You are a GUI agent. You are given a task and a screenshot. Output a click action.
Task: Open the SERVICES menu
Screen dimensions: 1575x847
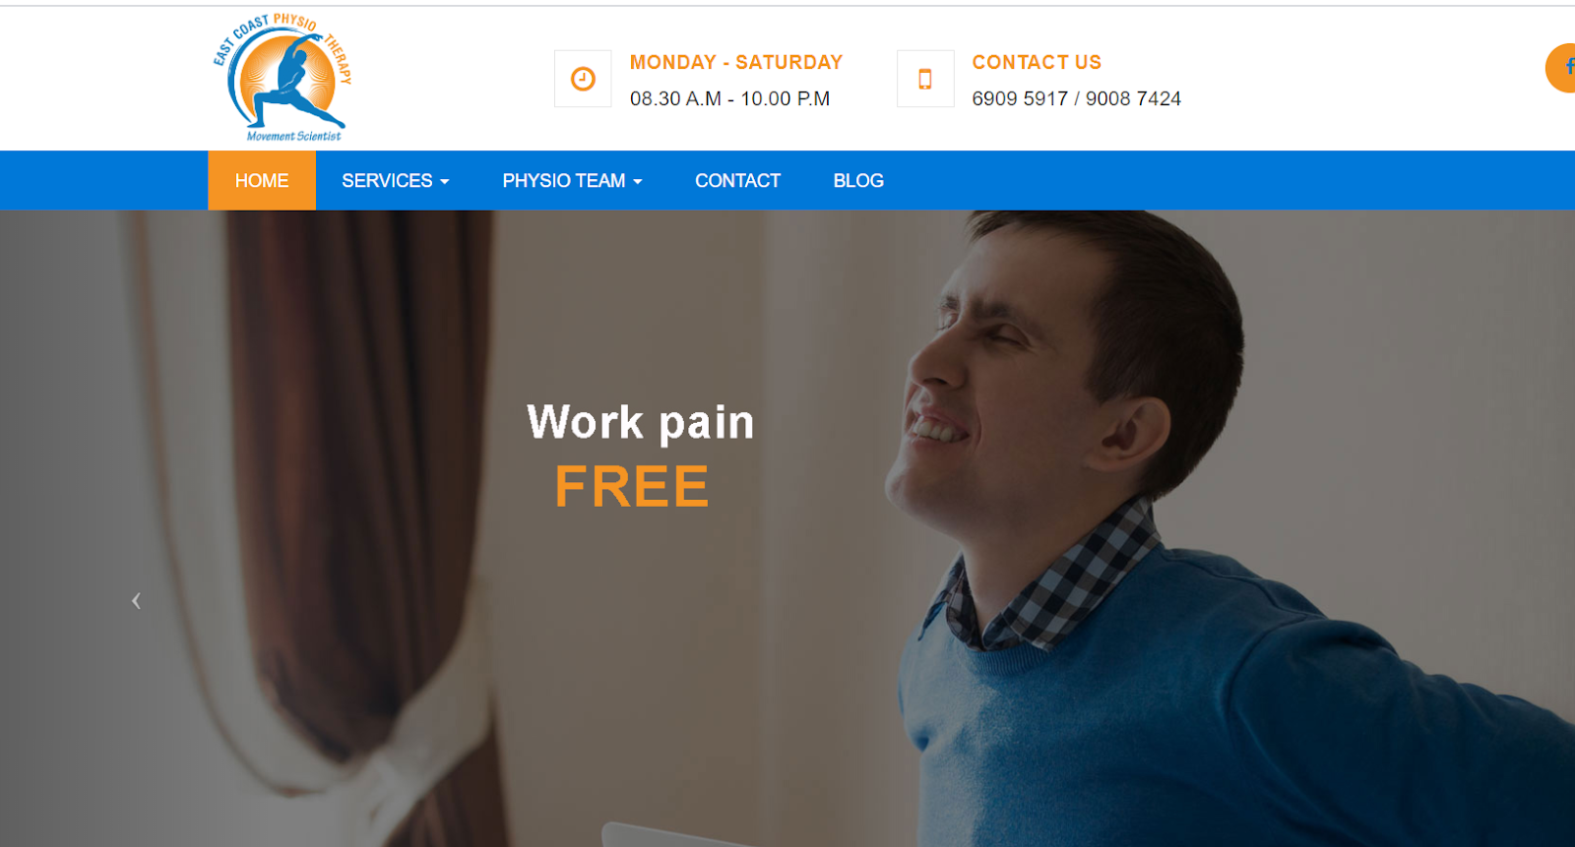(x=396, y=181)
